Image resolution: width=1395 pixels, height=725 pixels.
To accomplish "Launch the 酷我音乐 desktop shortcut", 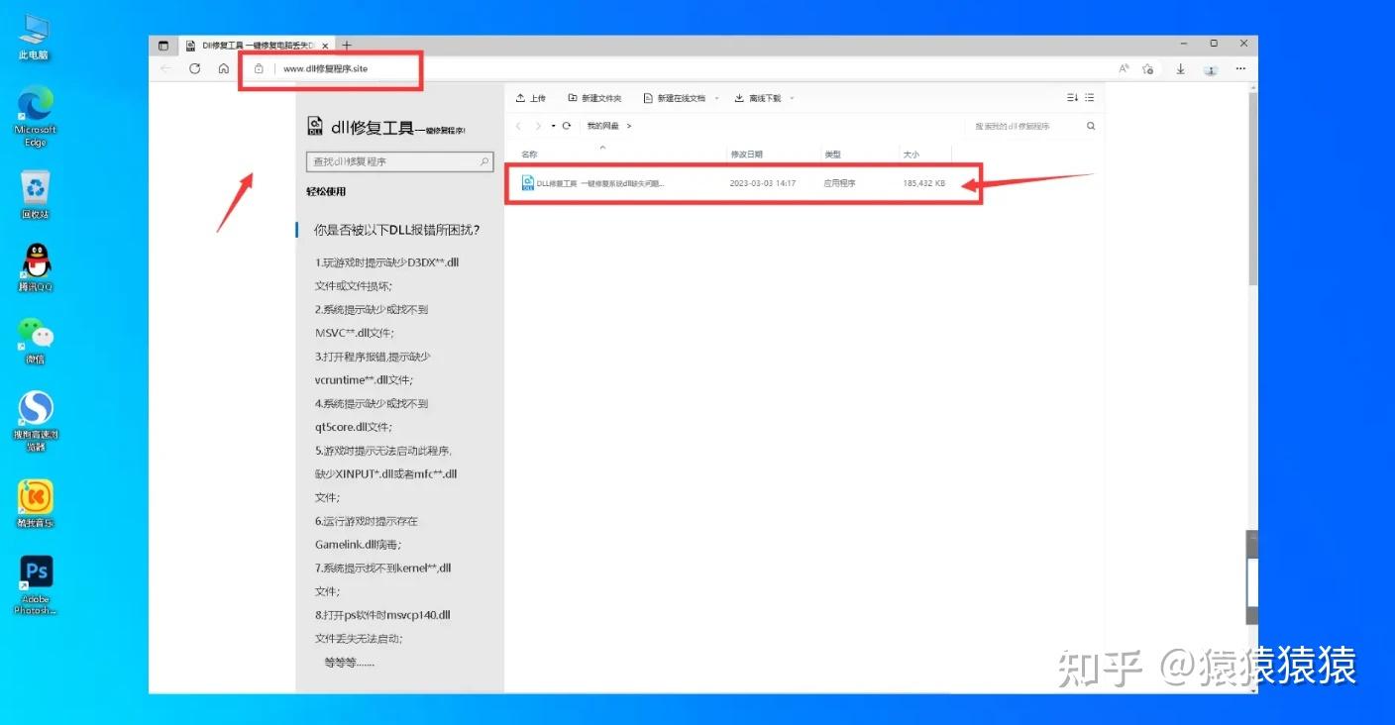I will (x=35, y=503).
